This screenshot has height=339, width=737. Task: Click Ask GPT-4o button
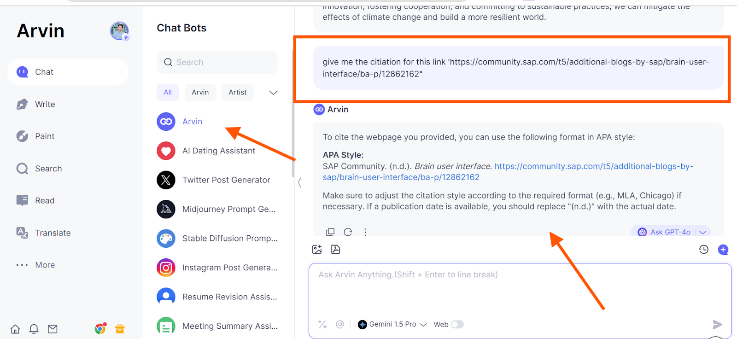tap(664, 232)
